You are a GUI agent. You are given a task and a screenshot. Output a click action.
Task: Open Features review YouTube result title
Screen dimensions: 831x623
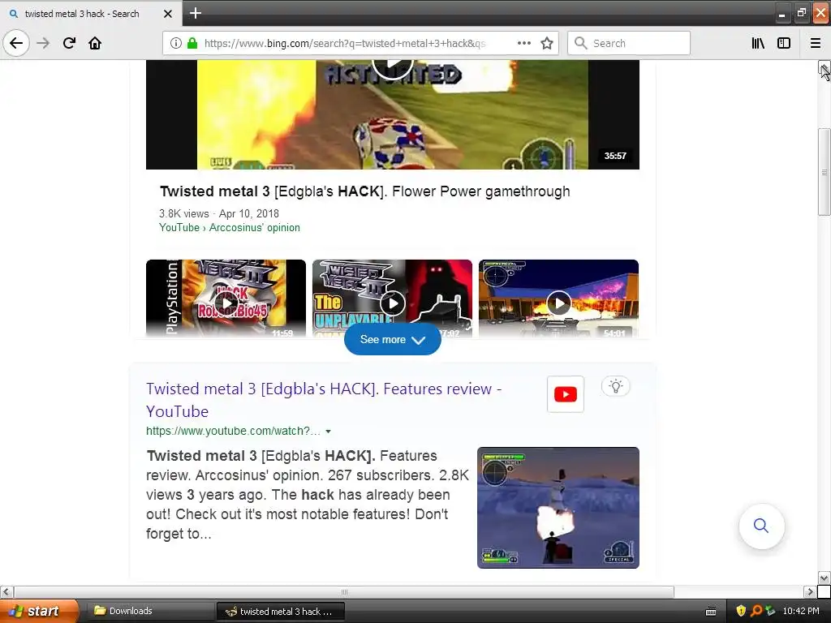click(324, 400)
